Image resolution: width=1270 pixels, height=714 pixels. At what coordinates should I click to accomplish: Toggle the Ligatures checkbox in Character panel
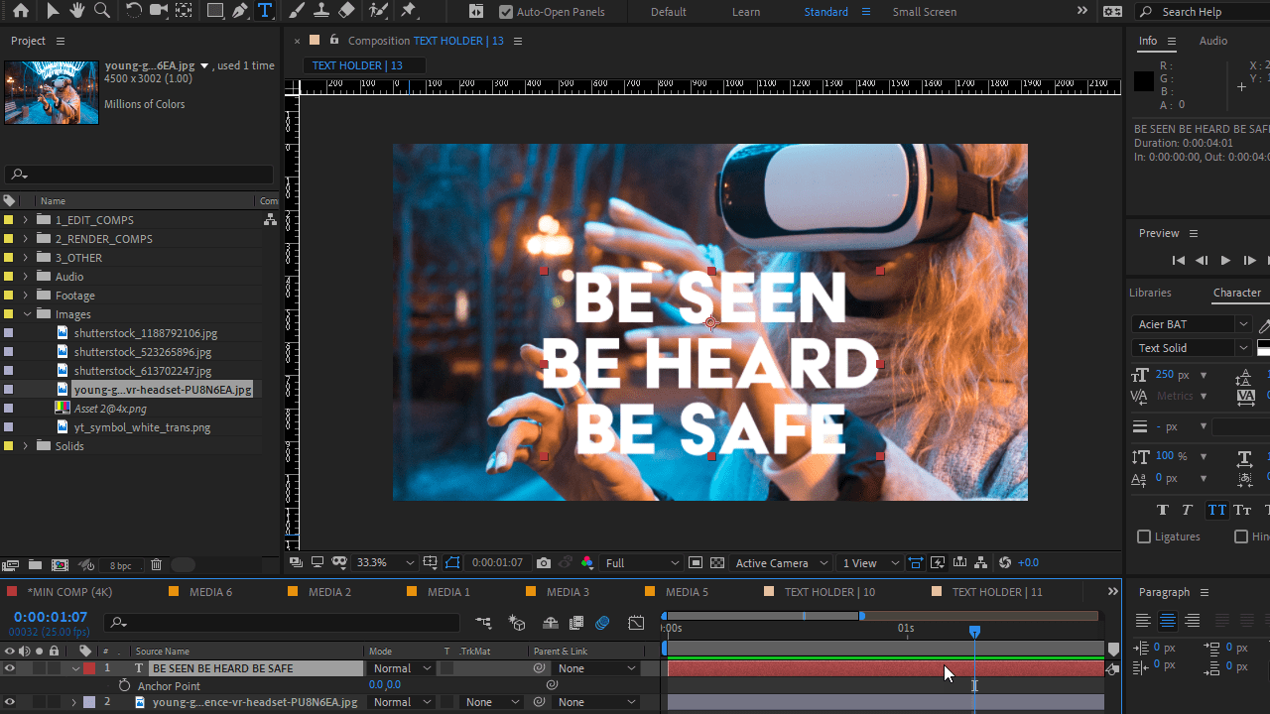click(1143, 536)
